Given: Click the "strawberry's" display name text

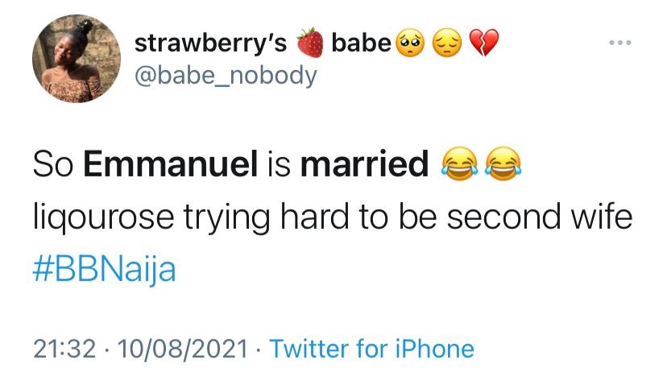Looking at the screenshot, I should point(210,43).
